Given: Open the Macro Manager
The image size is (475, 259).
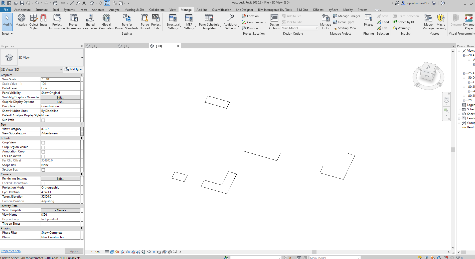Looking at the screenshot, I should pyautogui.click(x=428, y=22).
